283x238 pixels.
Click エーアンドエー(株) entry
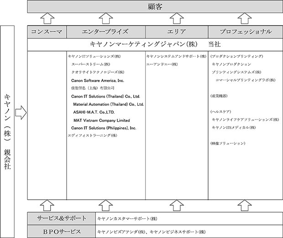click(x=162, y=64)
